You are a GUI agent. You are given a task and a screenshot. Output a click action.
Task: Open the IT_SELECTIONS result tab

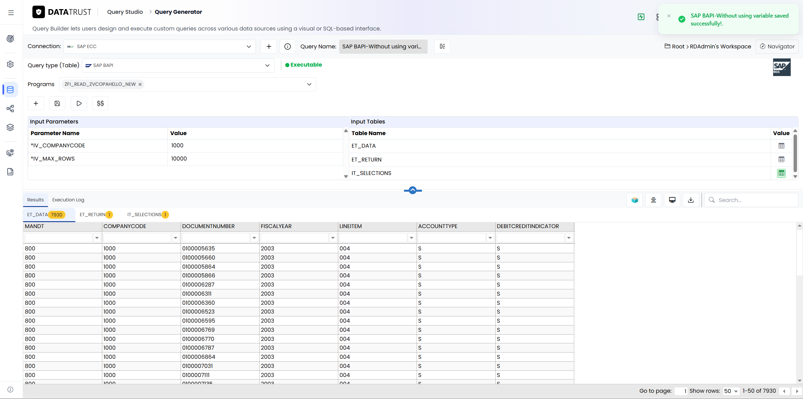[148, 215]
